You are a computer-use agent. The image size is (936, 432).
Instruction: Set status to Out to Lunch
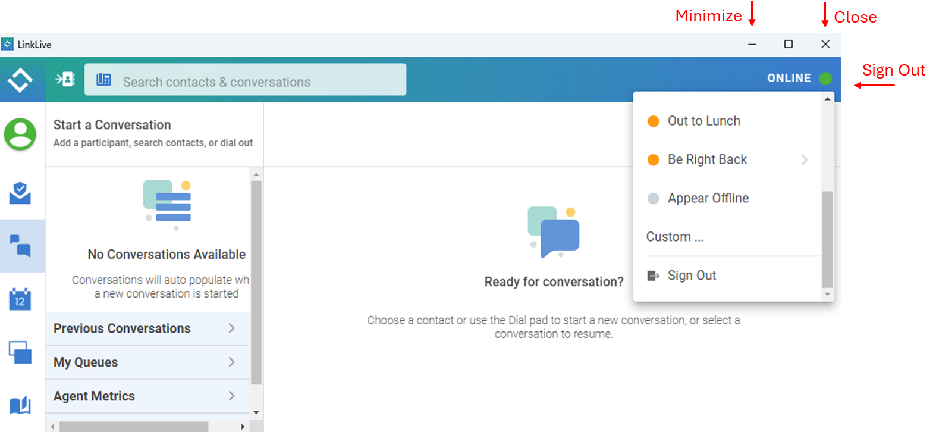(703, 121)
